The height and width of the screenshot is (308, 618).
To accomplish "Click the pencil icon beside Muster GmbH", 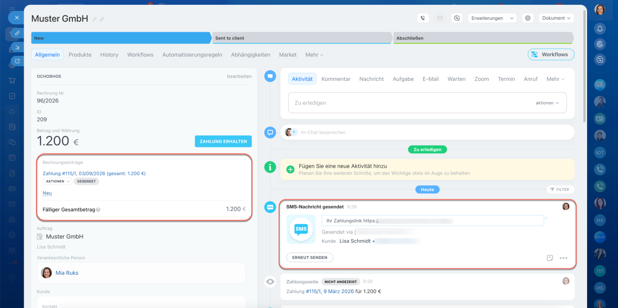I will [x=95, y=19].
